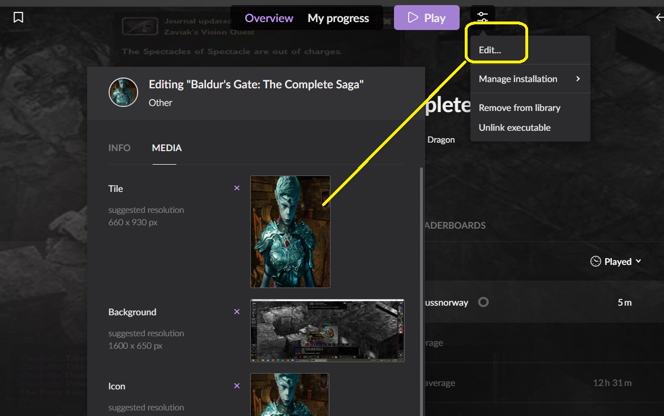This screenshot has height=416, width=664.
Task: Click the game avatar in edit dialog header
Action: tap(123, 92)
